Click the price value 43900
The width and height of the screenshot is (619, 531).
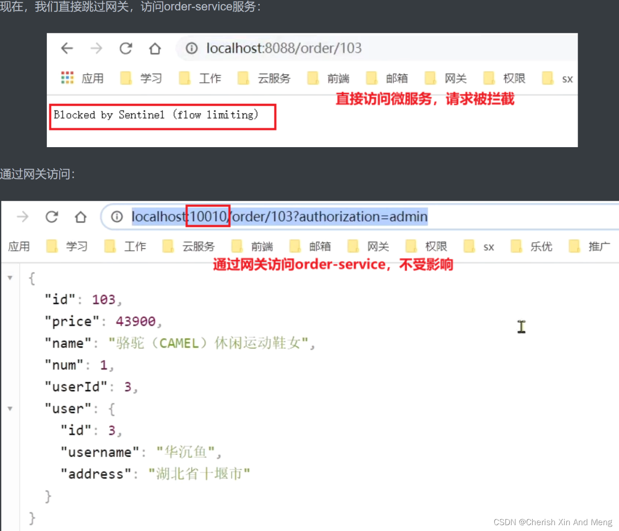coord(136,321)
